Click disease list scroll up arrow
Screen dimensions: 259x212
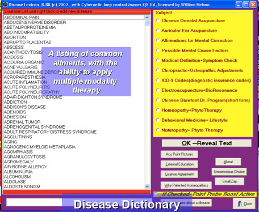click(147, 18)
